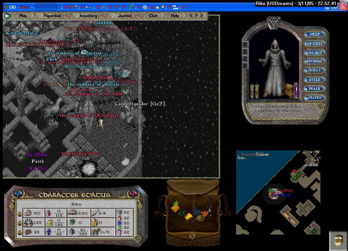Image resolution: width=348 pixels, height=251 pixels.
Task: Click the Dexterity hands icon in Character Status
Action: (28, 223)
